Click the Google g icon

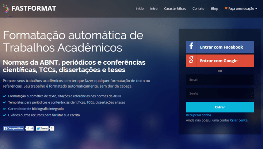(191, 60)
